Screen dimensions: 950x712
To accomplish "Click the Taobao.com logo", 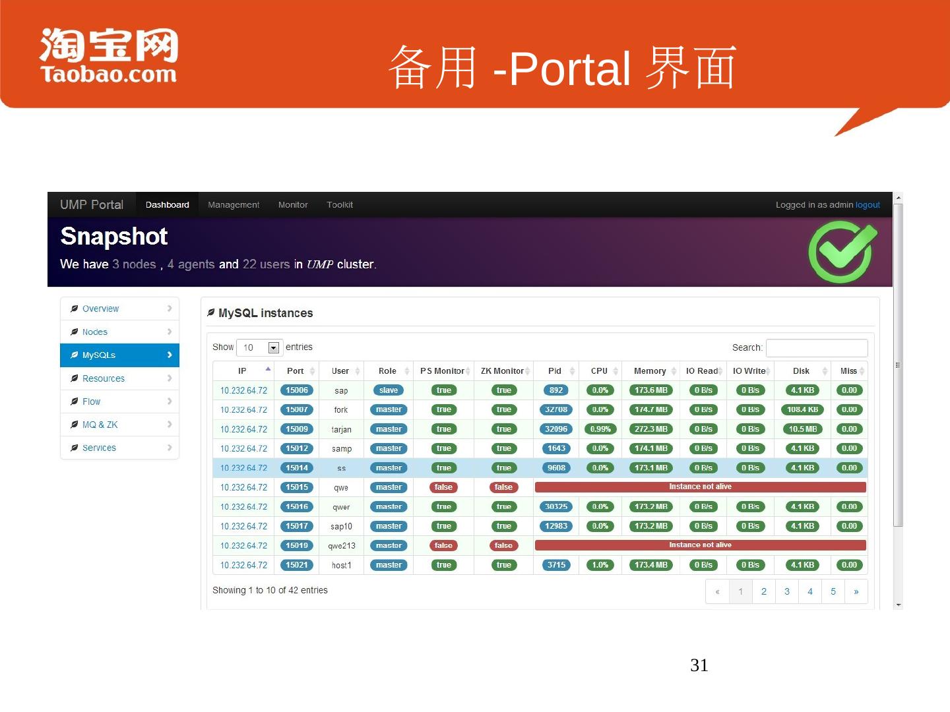I will coord(109,56).
